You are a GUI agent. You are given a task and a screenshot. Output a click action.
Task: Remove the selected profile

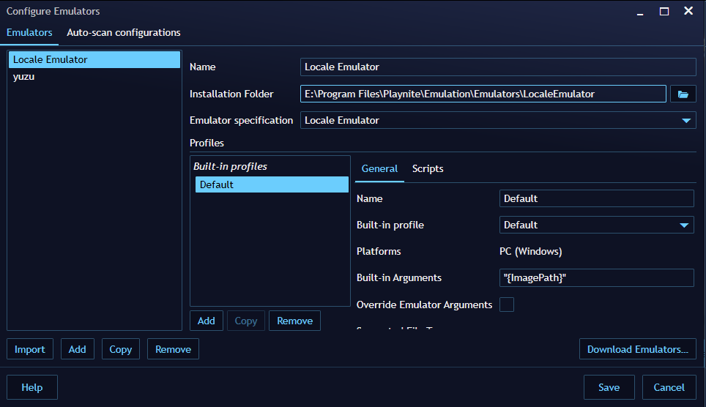(294, 321)
